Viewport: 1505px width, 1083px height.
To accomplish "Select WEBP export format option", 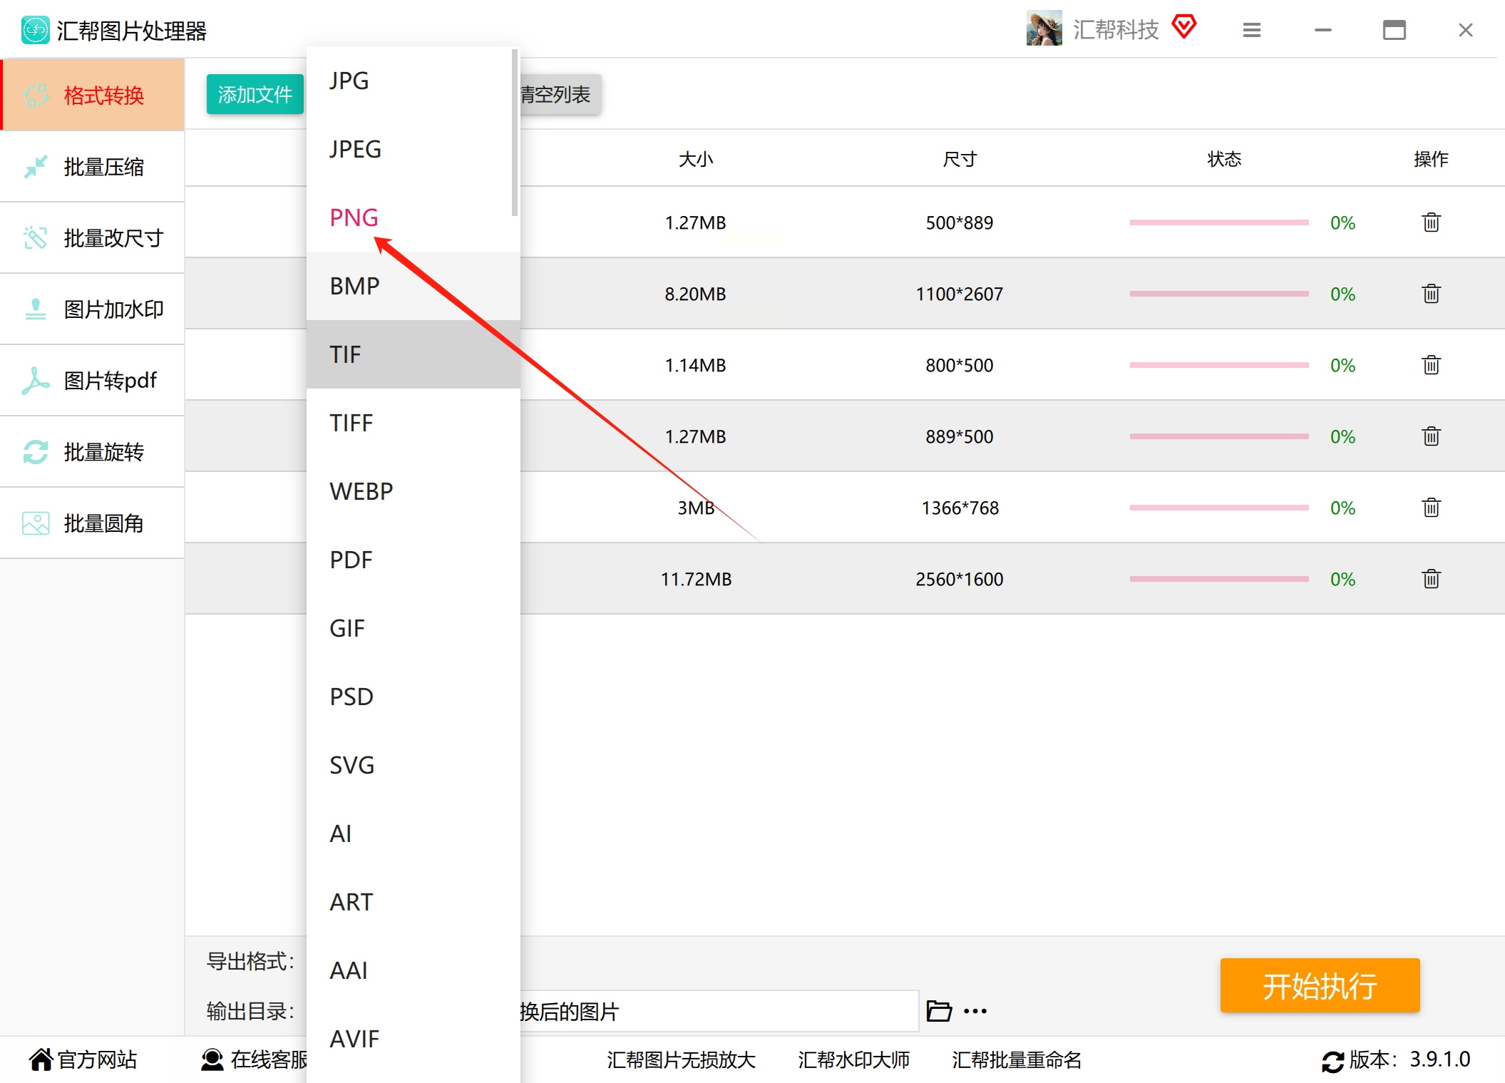I will point(361,491).
